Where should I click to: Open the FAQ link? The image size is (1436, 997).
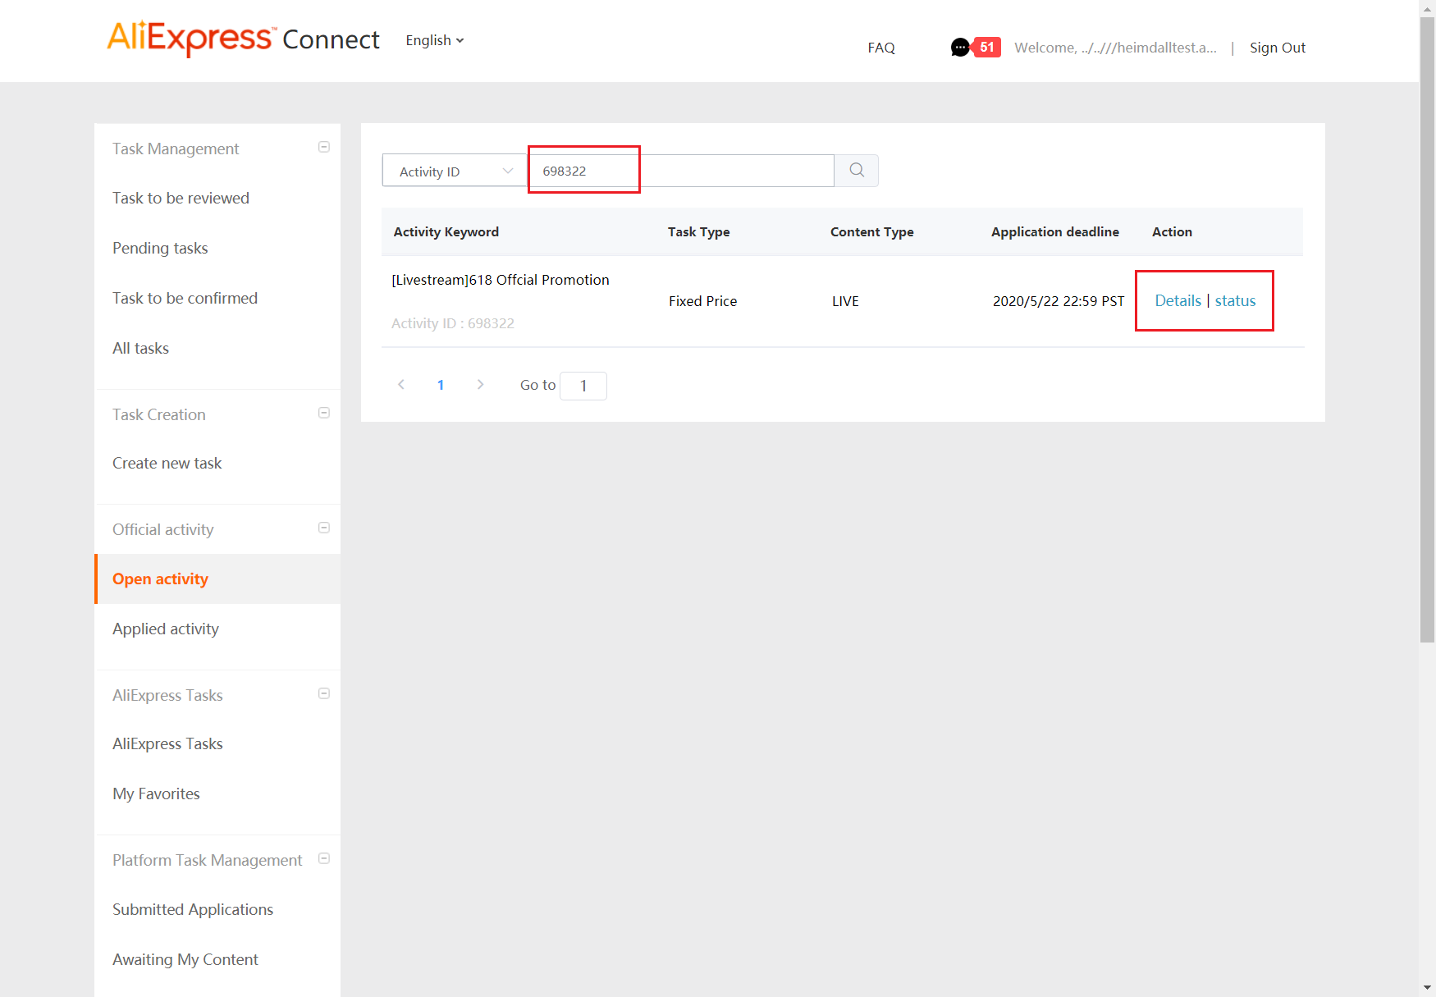[x=881, y=48]
